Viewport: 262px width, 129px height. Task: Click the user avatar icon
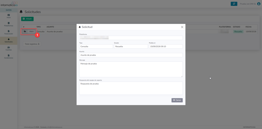(x=259, y=4)
